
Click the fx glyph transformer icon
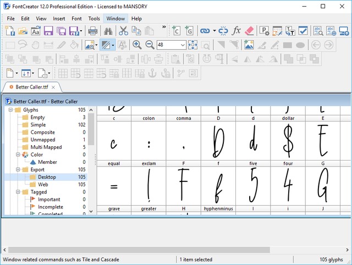pos(237,31)
